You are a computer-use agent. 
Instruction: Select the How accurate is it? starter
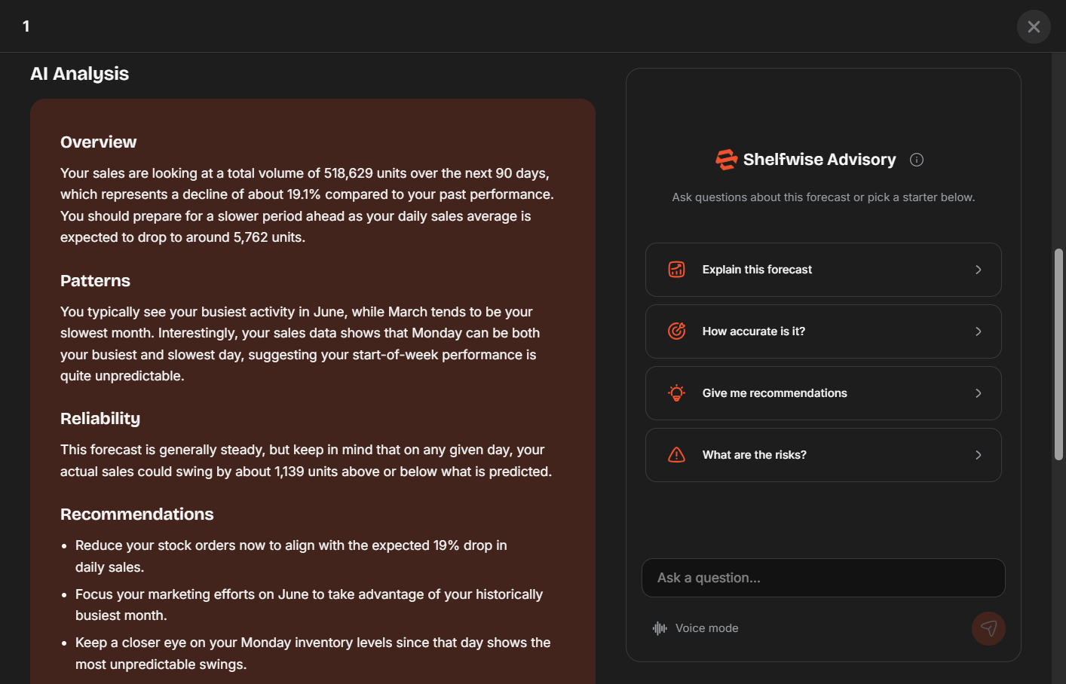click(823, 331)
